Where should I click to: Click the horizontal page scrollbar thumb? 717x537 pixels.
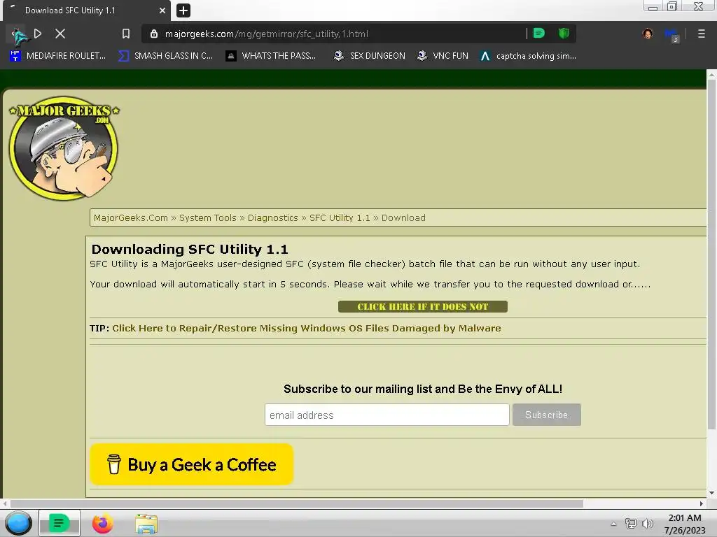pyautogui.click(x=296, y=503)
